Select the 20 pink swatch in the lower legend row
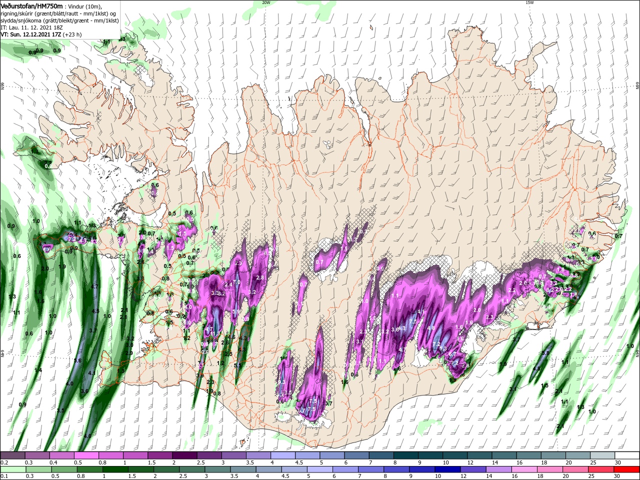This screenshot has width=640, height=480. coord(574,469)
